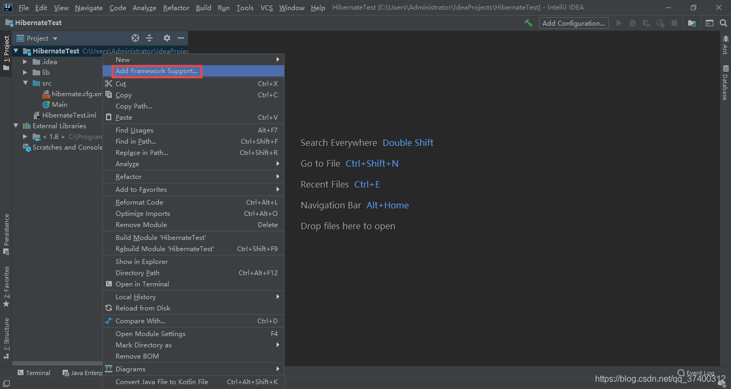Choose Remove Module entry
731x389 pixels.
click(193, 224)
